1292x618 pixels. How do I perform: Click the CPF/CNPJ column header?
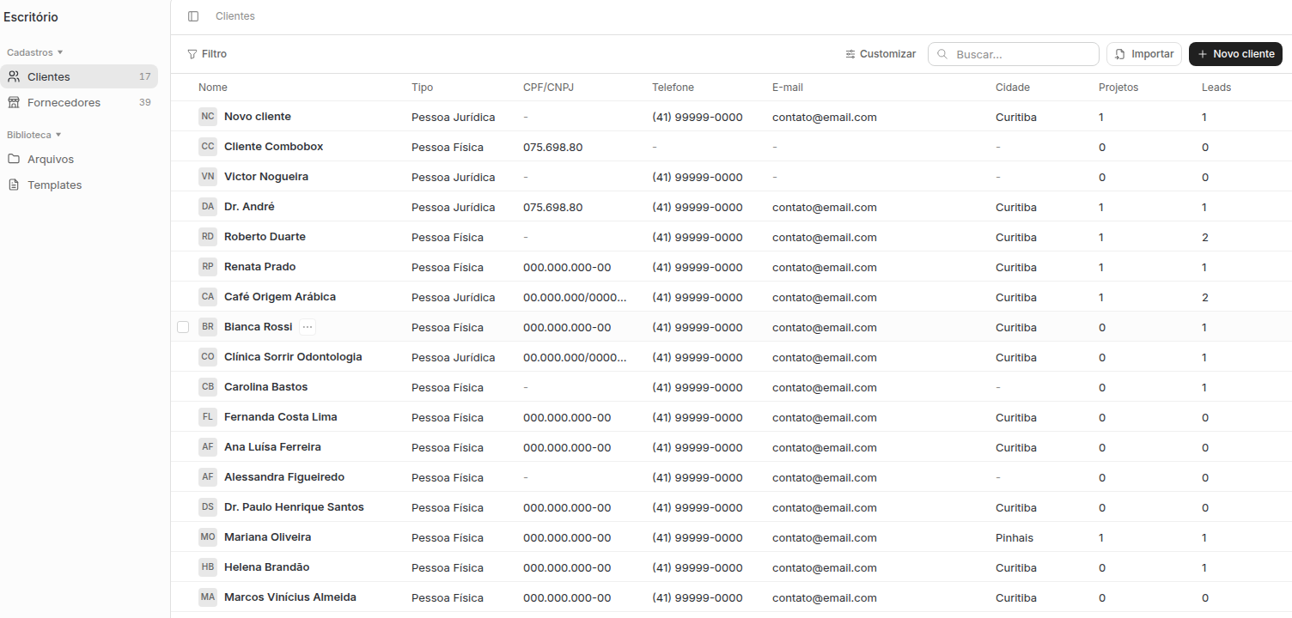pyautogui.click(x=548, y=88)
